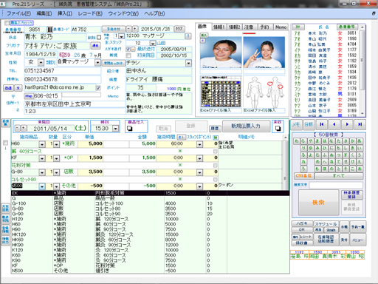378x284 pixels.
Task: Select kana key あ in 50音検索
Action: pyautogui.click(x=360, y=141)
